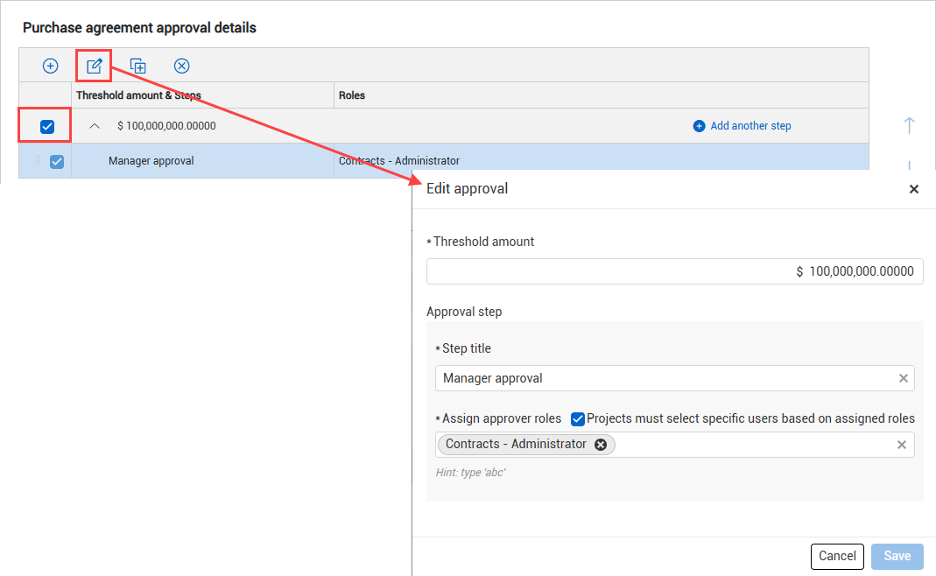
Task: Click the duplicate approval icon
Action: (137, 66)
